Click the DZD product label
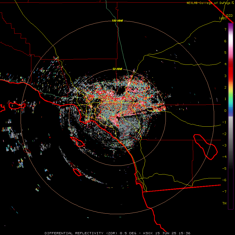Screen dimensions: 235x235 coord(229,16)
